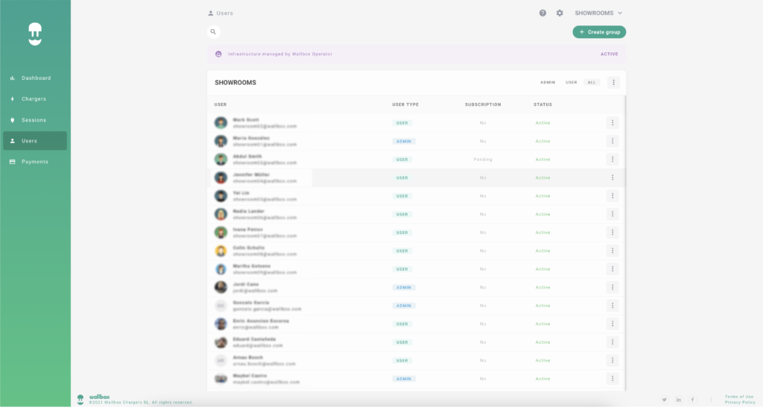763x419 pixels.
Task: Open the three-dot menu for Enric Asuncion Escorsa
Action: tap(612, 324)
